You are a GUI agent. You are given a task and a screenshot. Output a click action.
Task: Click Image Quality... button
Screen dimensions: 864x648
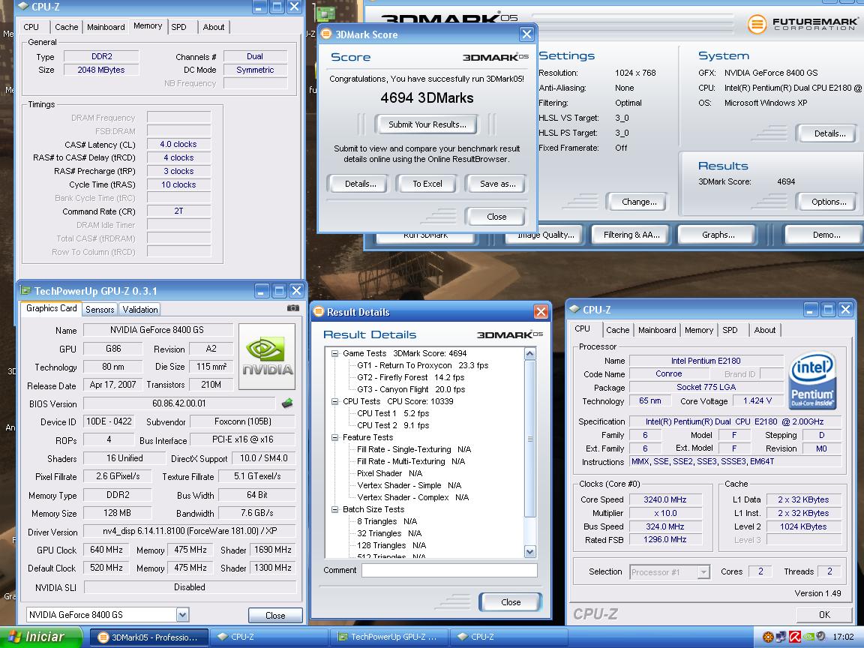tap(546, 235)
